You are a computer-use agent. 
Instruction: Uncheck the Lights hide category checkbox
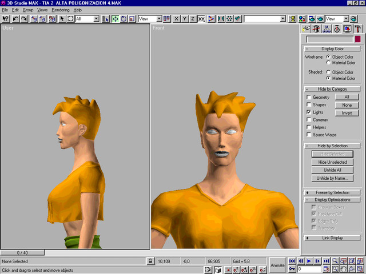[x=309, y=112]
